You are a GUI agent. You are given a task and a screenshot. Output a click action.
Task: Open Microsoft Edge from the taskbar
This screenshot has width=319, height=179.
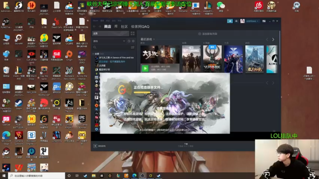(134, 176)
